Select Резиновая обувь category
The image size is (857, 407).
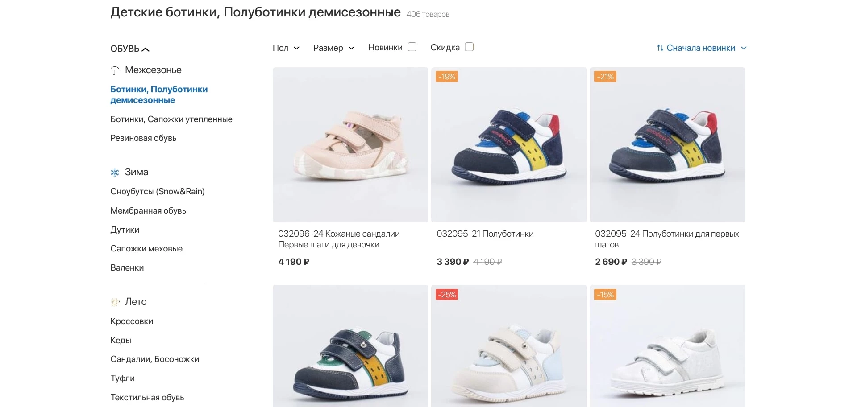tap(143, 138)
